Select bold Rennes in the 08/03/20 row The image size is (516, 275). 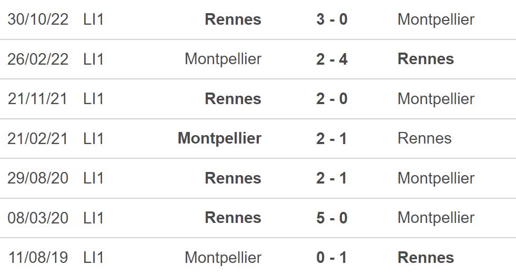(233, 218)
